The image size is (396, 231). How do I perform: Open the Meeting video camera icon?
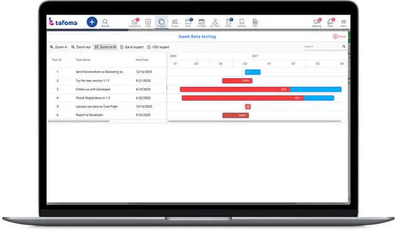pos(317,23)
